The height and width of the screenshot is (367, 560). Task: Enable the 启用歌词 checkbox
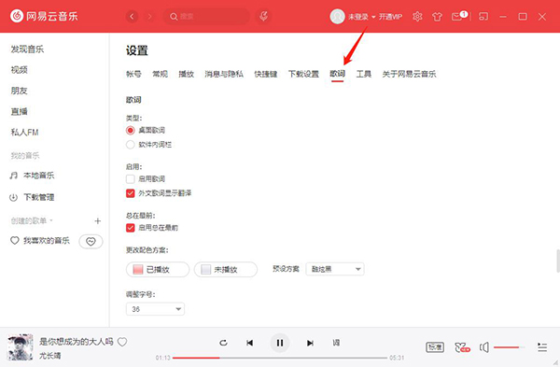click(131, 179)
